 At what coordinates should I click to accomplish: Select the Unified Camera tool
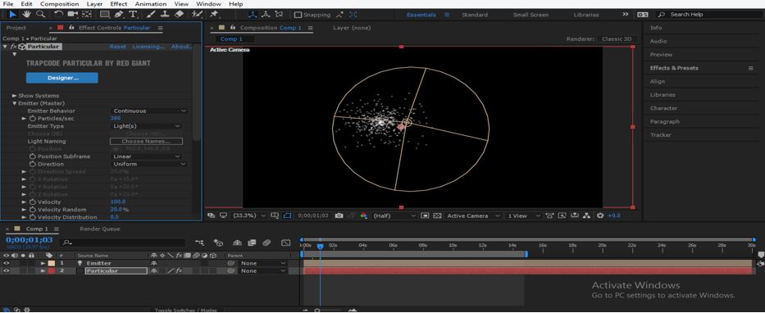[73, 15]
